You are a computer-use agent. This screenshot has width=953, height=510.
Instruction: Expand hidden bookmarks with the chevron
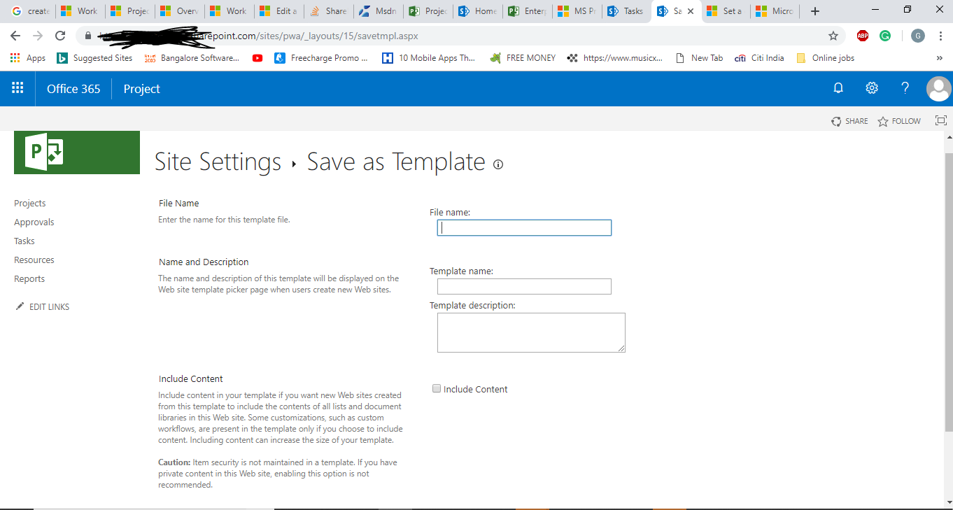tap(939, 58)
